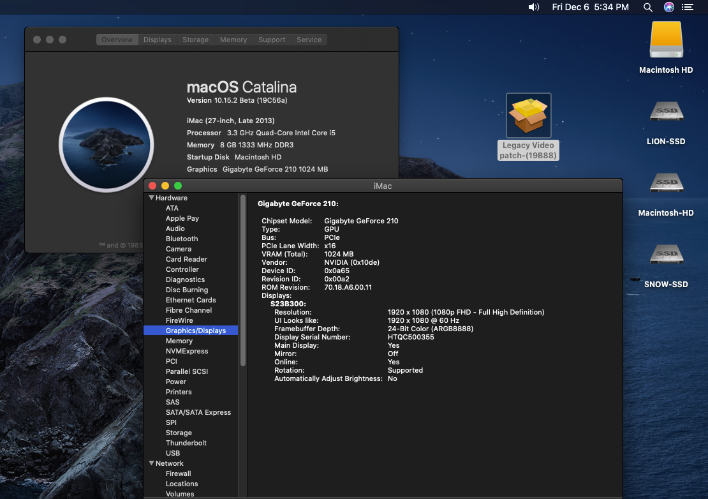The width and height of the screenshot is (708, 499).
Task: Select Fibre Channel in the sidebar
Action: point(189,310)
